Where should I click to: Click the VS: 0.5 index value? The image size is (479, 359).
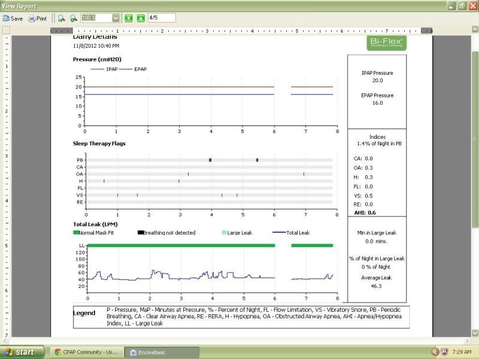363,196
